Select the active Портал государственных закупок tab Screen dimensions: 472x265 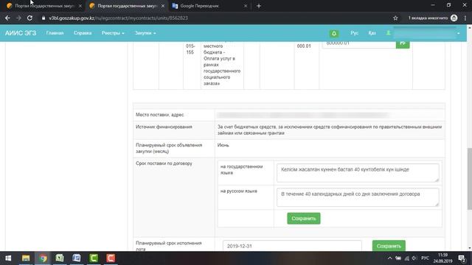coord(126,6)
